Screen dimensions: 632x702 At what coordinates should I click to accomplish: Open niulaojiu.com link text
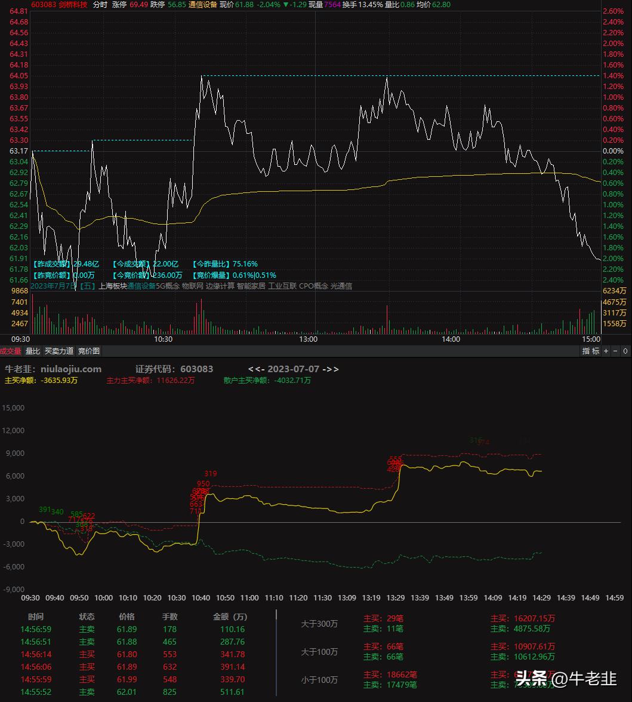click(x=71, y=369)
